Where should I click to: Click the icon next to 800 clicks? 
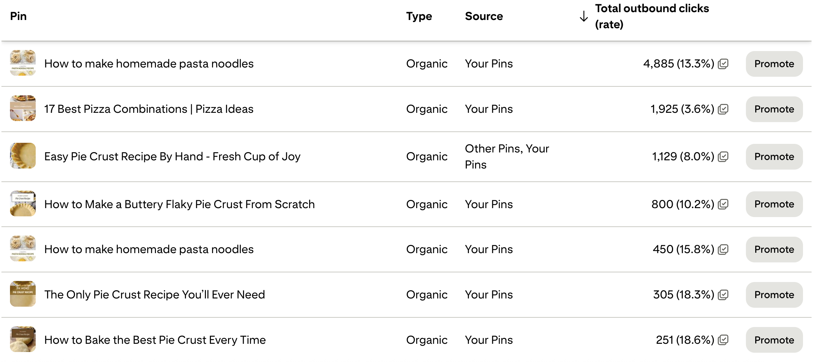coord(722,204)
